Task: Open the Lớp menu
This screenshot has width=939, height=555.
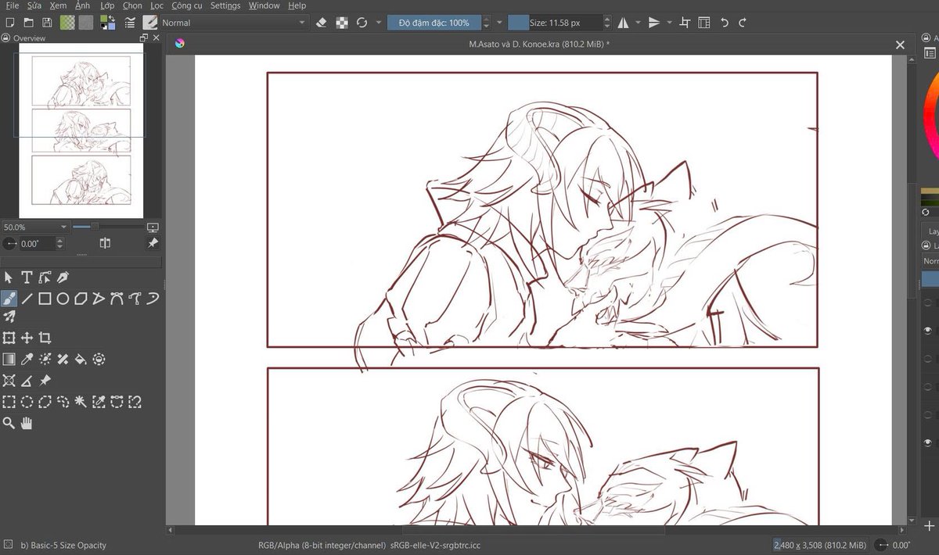Action: tap(107, 5)
